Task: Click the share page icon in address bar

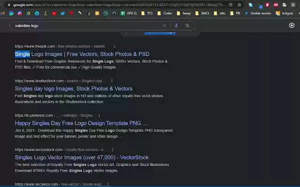Action: (x=231, y=5)
